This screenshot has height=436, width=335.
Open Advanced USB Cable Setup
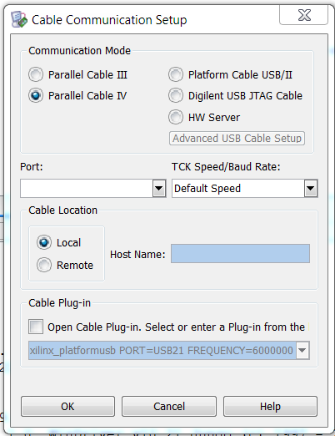coord(237,139)
